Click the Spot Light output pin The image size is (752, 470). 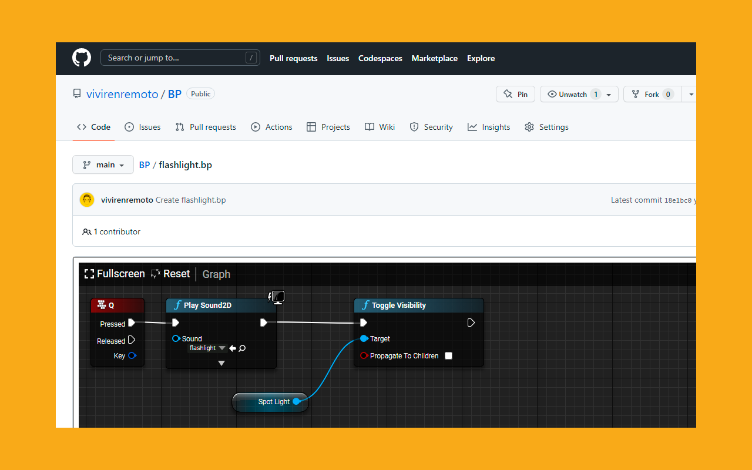point(297,402)
